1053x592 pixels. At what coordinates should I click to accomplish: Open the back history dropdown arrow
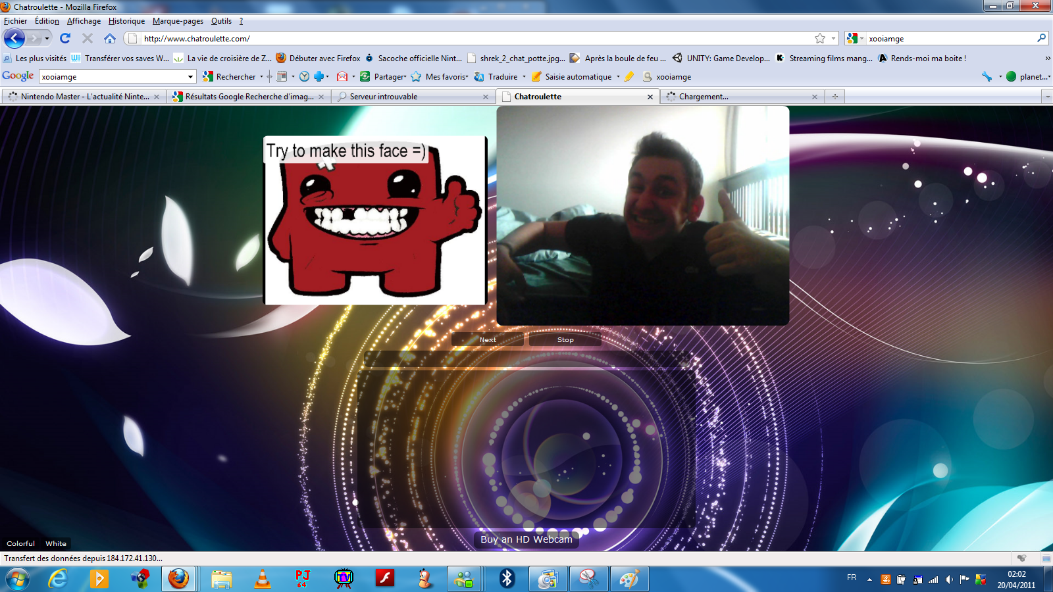[x=47, y=38]
